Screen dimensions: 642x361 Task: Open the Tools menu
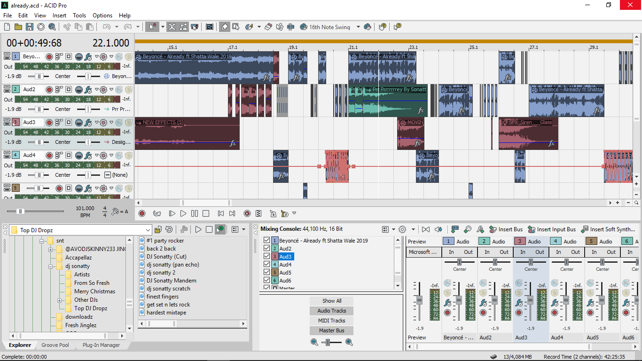coord(79,15)
